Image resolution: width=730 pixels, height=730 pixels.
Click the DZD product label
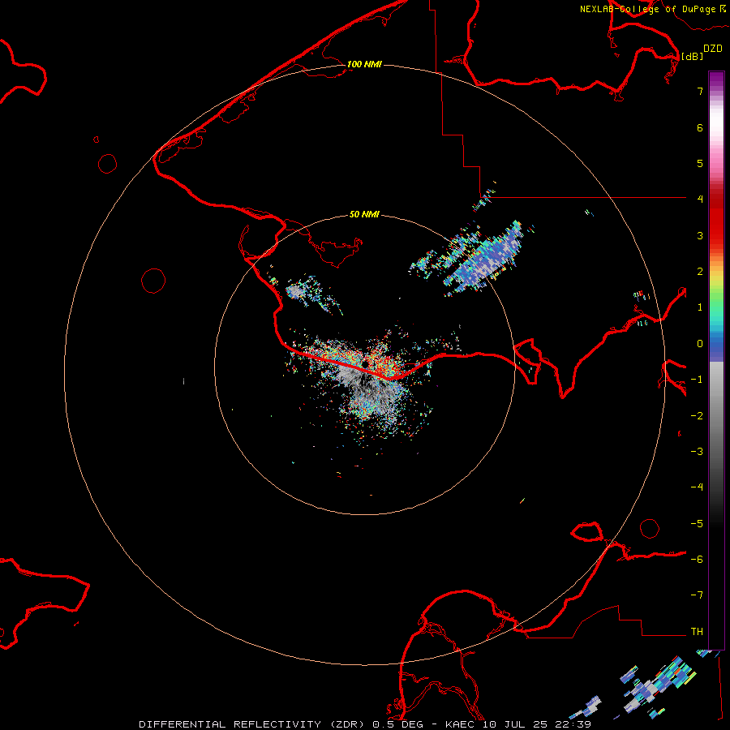tap(713, 49)
